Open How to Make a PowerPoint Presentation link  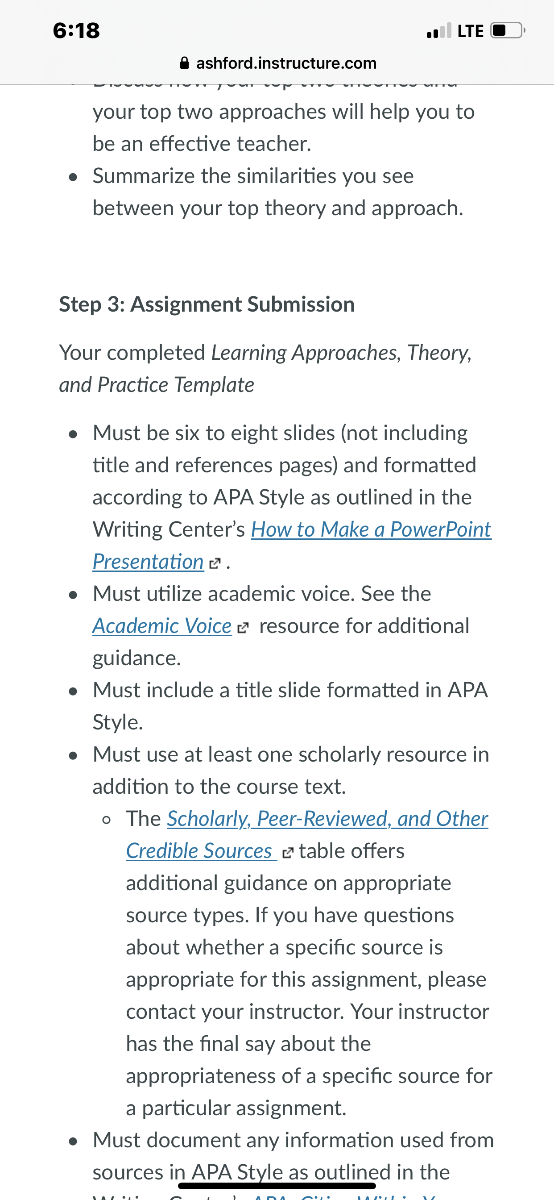point(371,529)
